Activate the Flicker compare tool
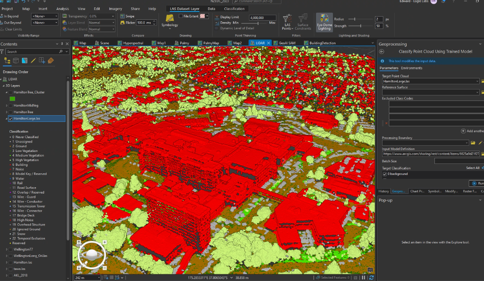 [128, 23]
